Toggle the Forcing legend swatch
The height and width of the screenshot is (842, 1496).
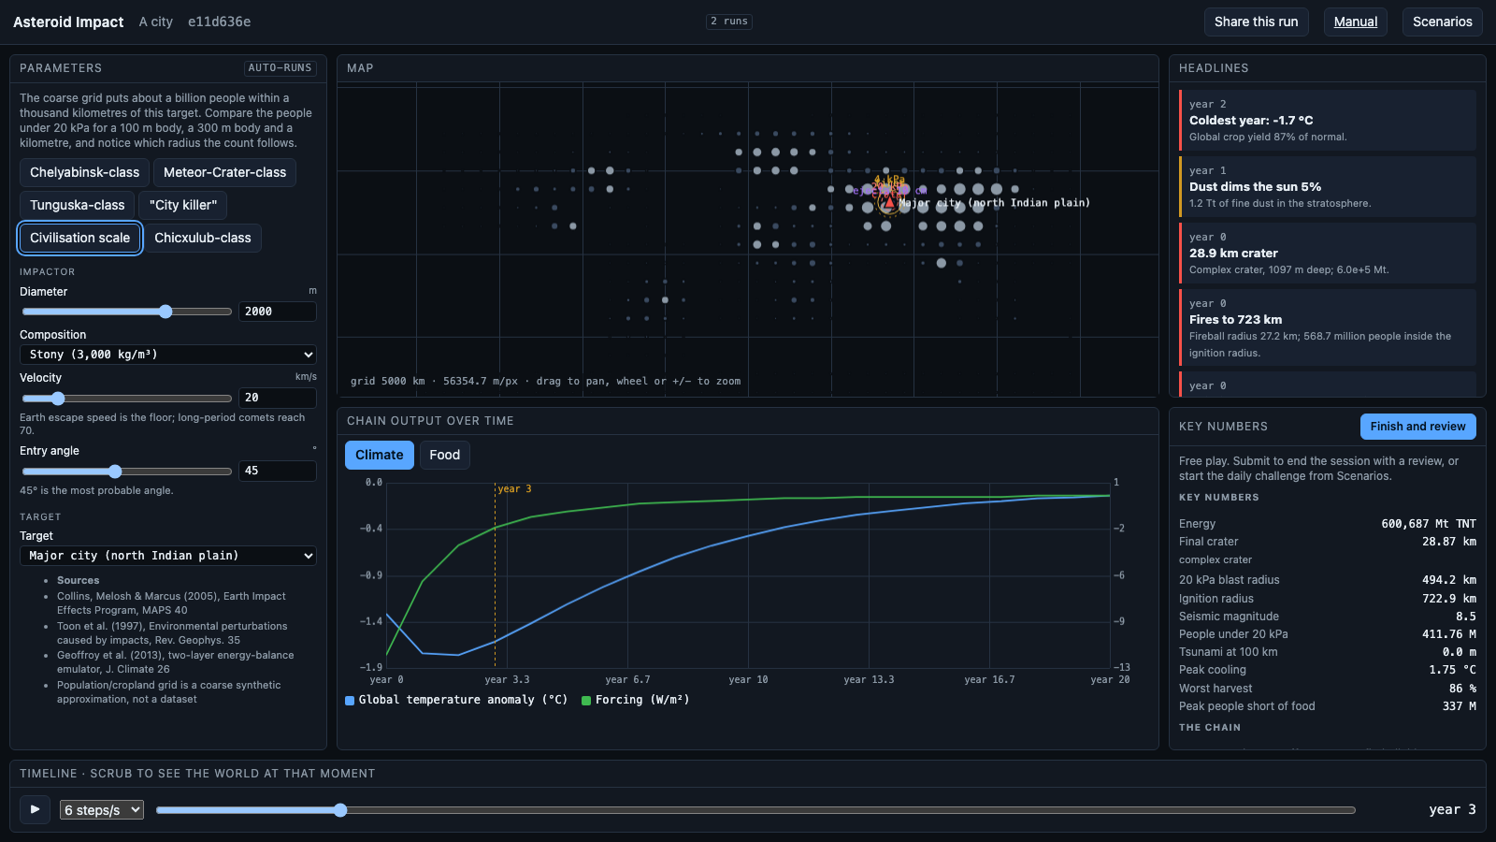[x=586, y=701]
